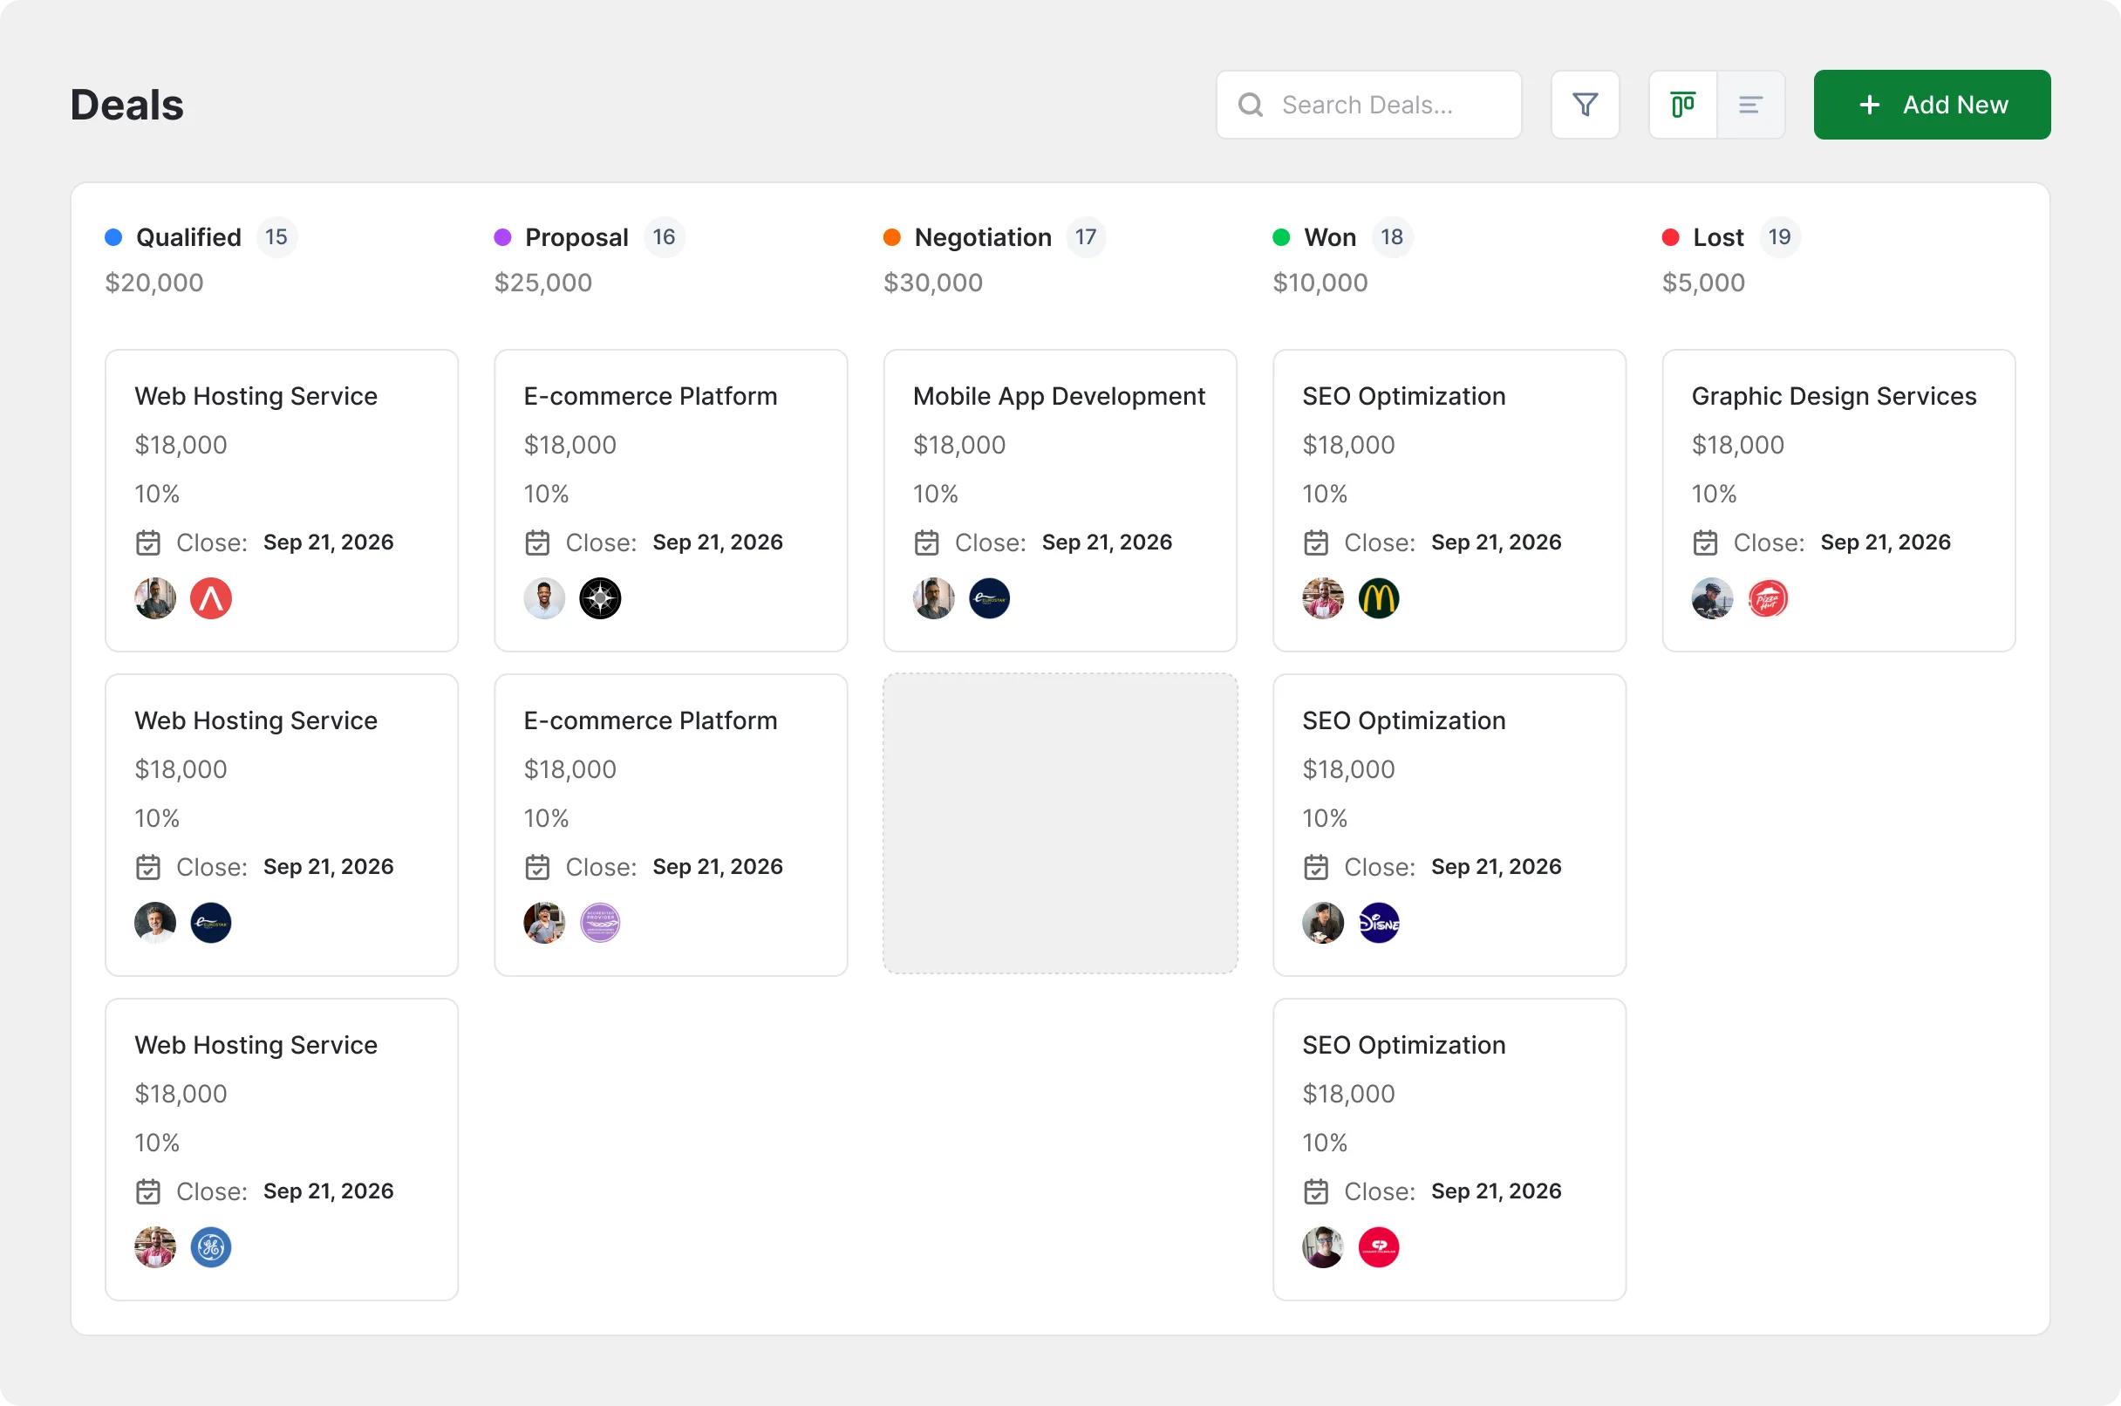This screenshot has height=1406, width=2121.
Task: Select the Lost column header
Action: click(1717, 237)
